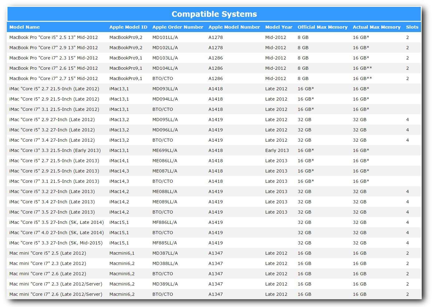The image size is (432, 307).
Task: Click the Macmini6,1 model ID cell
Action: pos(122,253)
